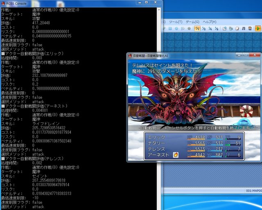The height and width of the screenshot is (210, 262).
Task: Select the Rectangle drawing tool
Action: (x=170, y=29)
